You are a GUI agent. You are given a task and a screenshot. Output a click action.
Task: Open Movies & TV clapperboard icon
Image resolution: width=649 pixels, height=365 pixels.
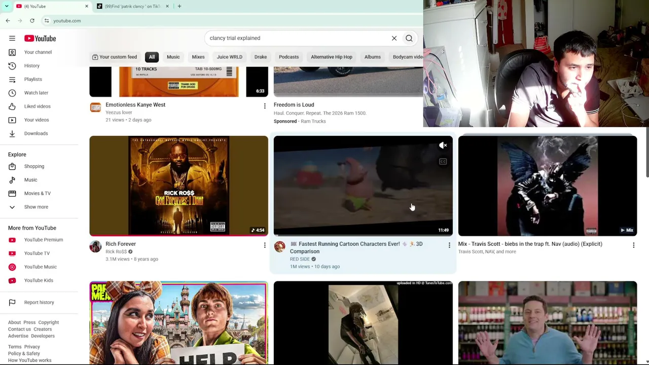[x=12, y=193]
